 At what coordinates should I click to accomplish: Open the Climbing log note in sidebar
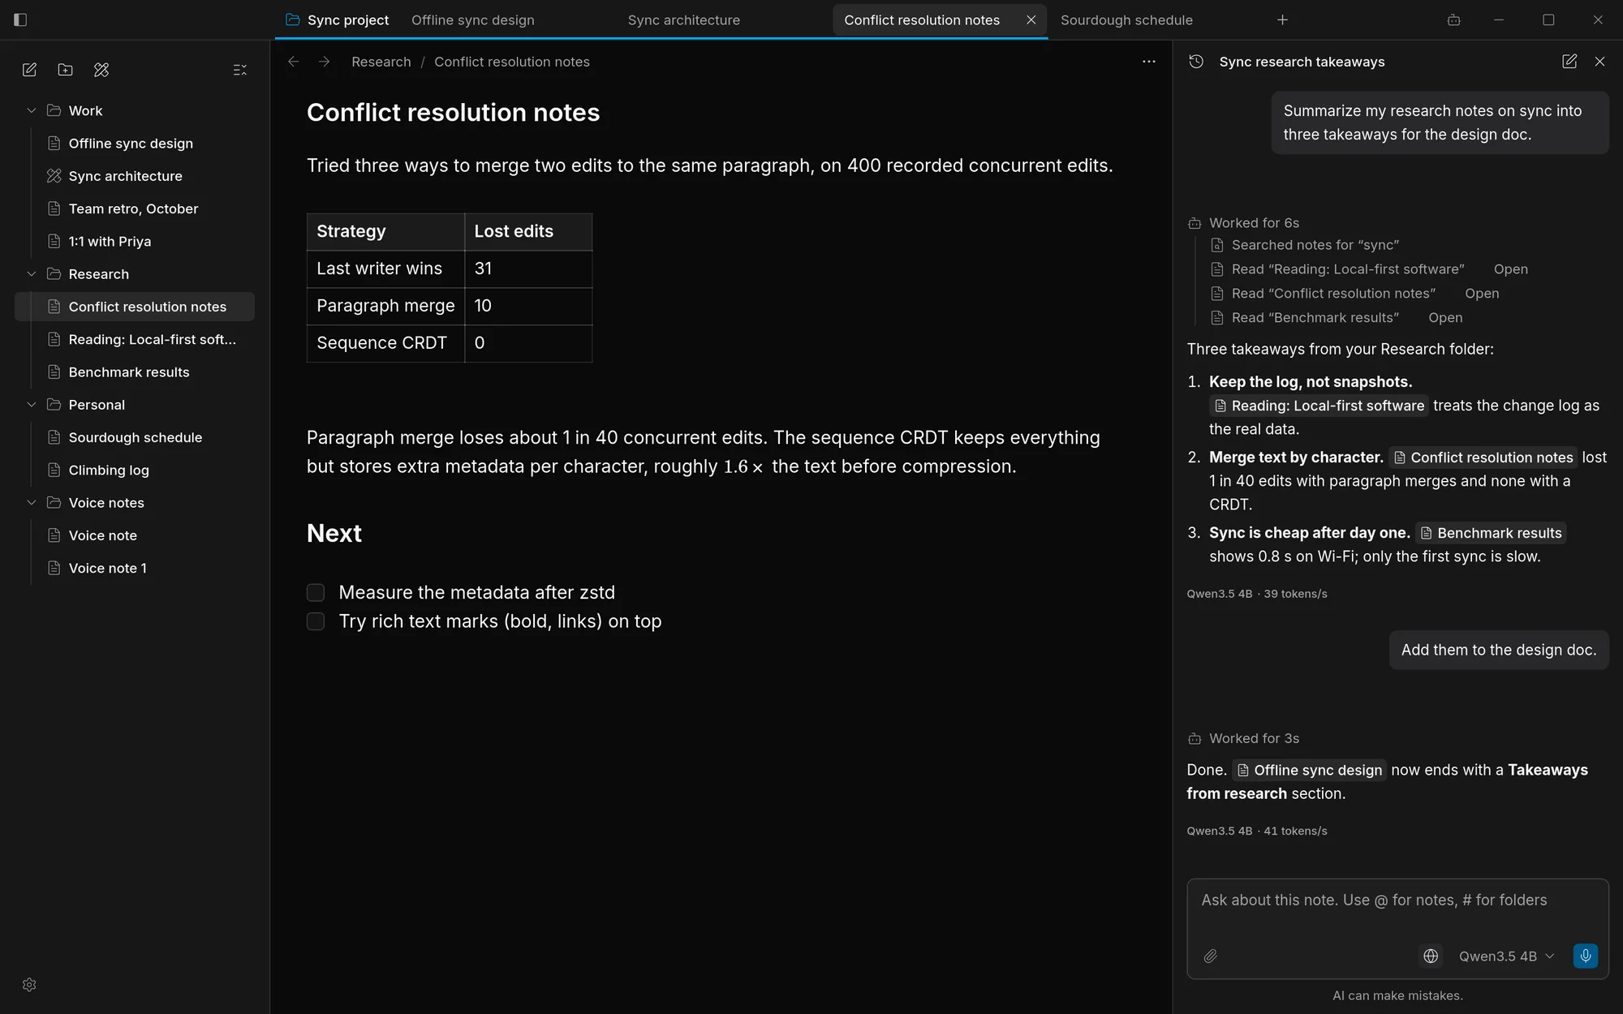135,470
